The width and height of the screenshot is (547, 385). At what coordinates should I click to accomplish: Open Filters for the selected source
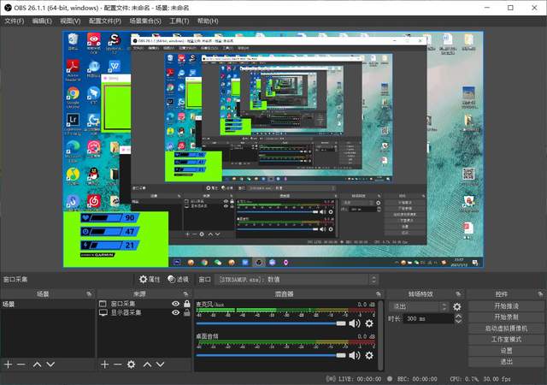click(x=179, y=279)
